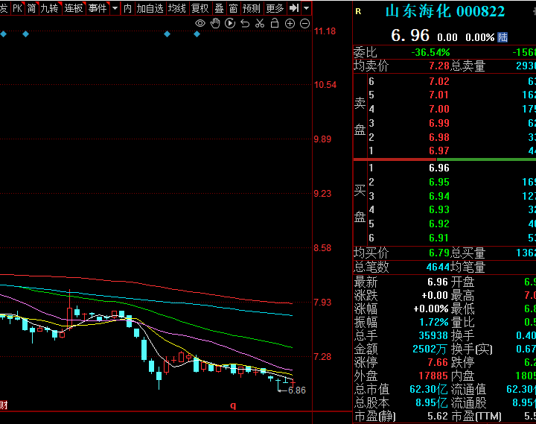Toggle the chart lock icon
The width and height of the screenshot is (536, 424).
click(x=275, y=23)
